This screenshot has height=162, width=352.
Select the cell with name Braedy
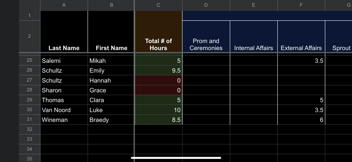pyautogui.click(x=111, y=120)
